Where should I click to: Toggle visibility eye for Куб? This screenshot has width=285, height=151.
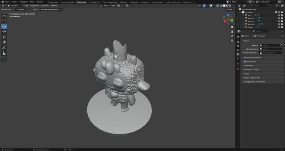click(279, 15)
